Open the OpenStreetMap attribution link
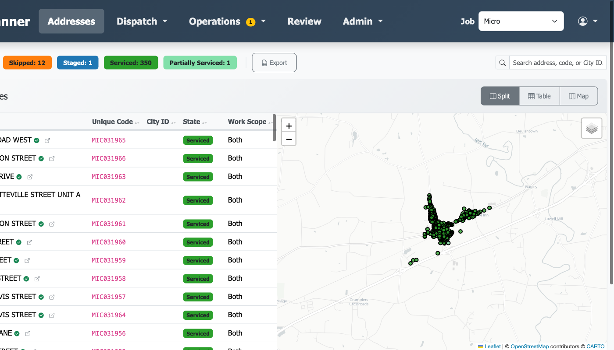This screenshot has width=614, height=350. tap(530, 346)
